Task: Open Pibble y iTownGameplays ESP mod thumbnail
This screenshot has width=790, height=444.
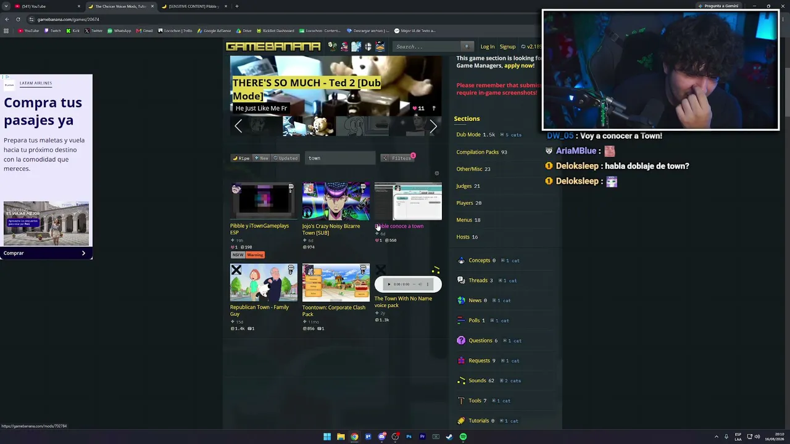Action: click(264, 201)
